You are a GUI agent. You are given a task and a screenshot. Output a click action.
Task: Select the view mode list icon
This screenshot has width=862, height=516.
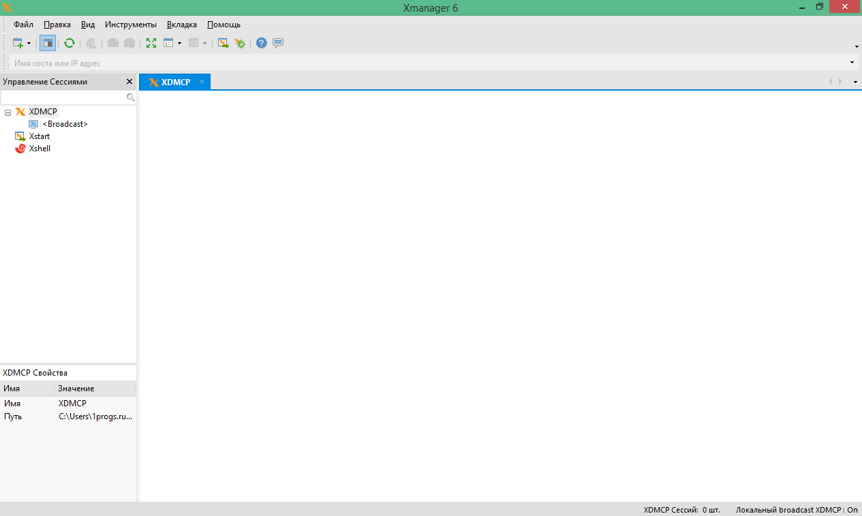click(170, 43)
